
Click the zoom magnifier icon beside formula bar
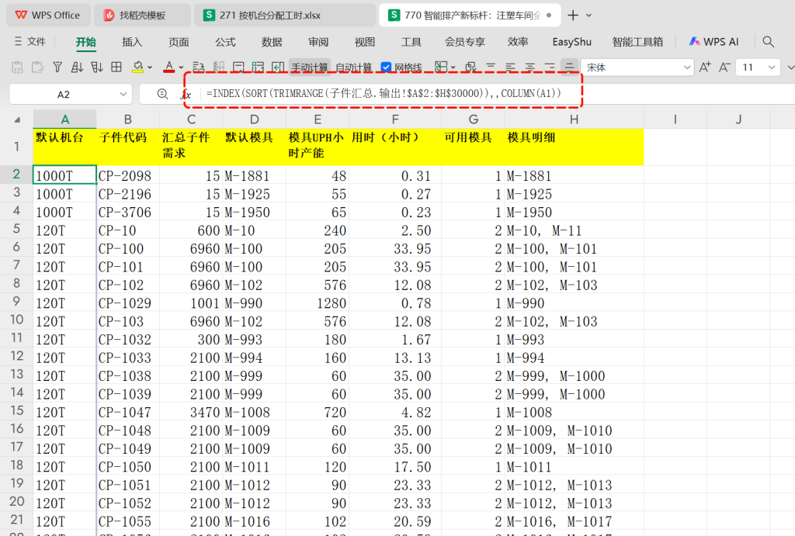(162, 94)
